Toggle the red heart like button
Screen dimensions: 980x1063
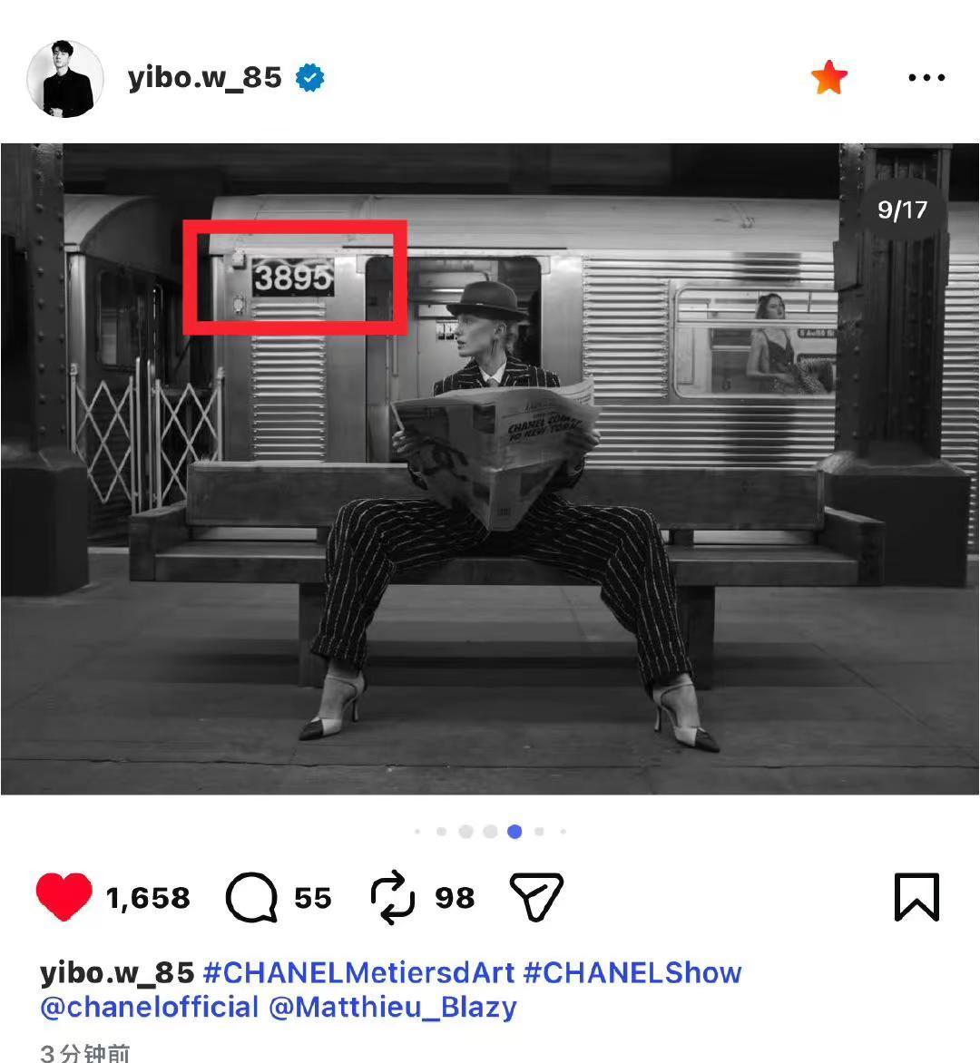pos(64,897)
